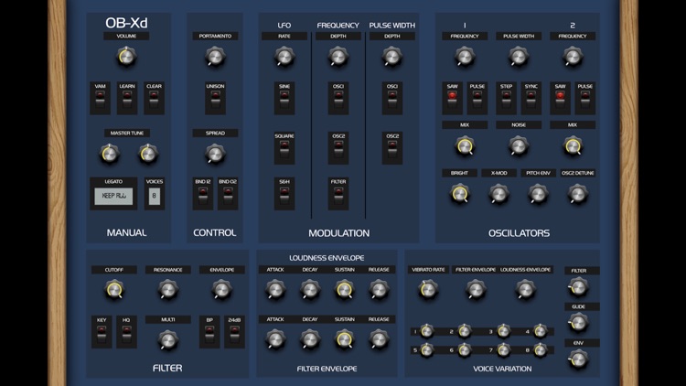This screenshot has height=386, width=686.
Task: Click the Oscillator 2 Frequency knob
Action: tap(573, 57)
